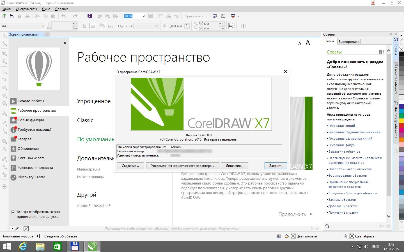Click the Членство и подписка P icon

[x=13, y=168]
